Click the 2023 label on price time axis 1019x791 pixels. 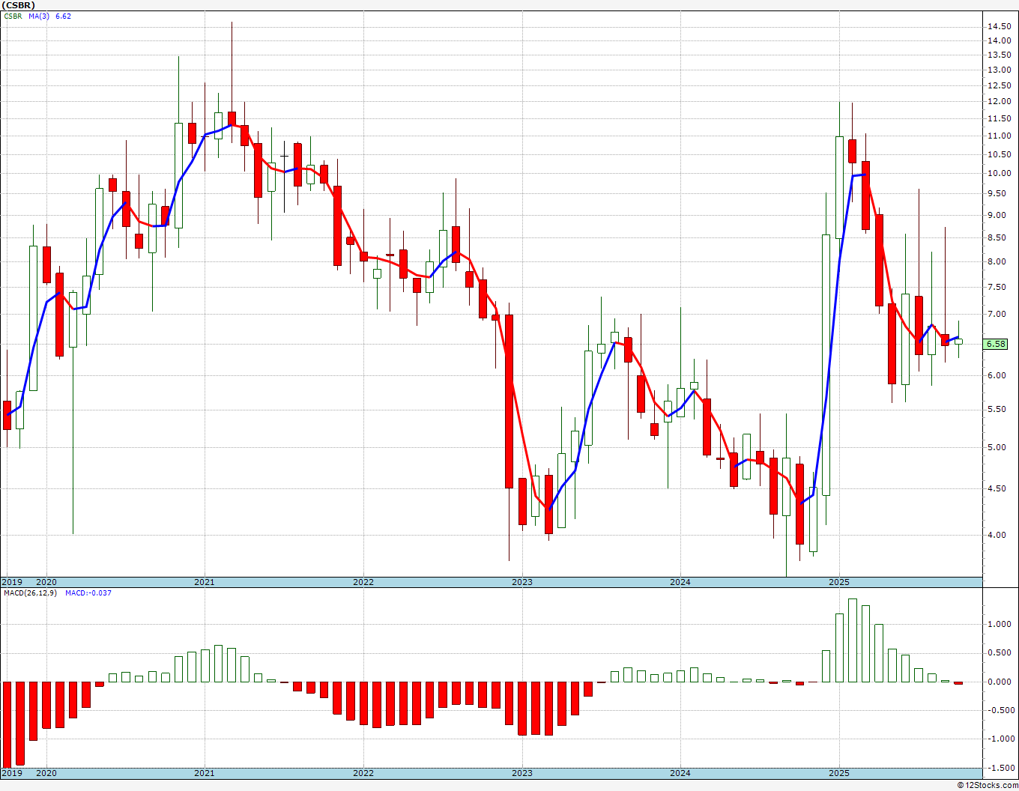pyautogui.click(x=522, y=582)
